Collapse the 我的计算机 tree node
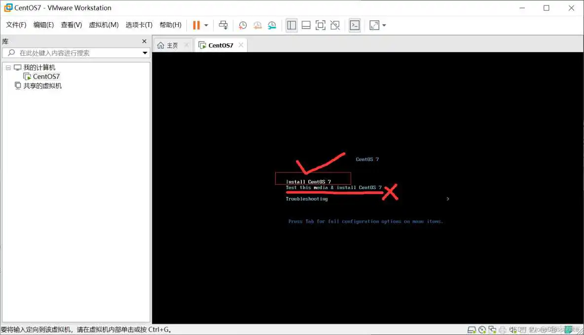 coord(8,67)
